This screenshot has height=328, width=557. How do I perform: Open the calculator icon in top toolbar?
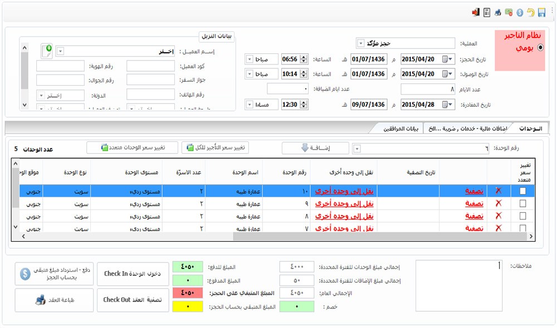pyautogui.click(x=486, y=12)
